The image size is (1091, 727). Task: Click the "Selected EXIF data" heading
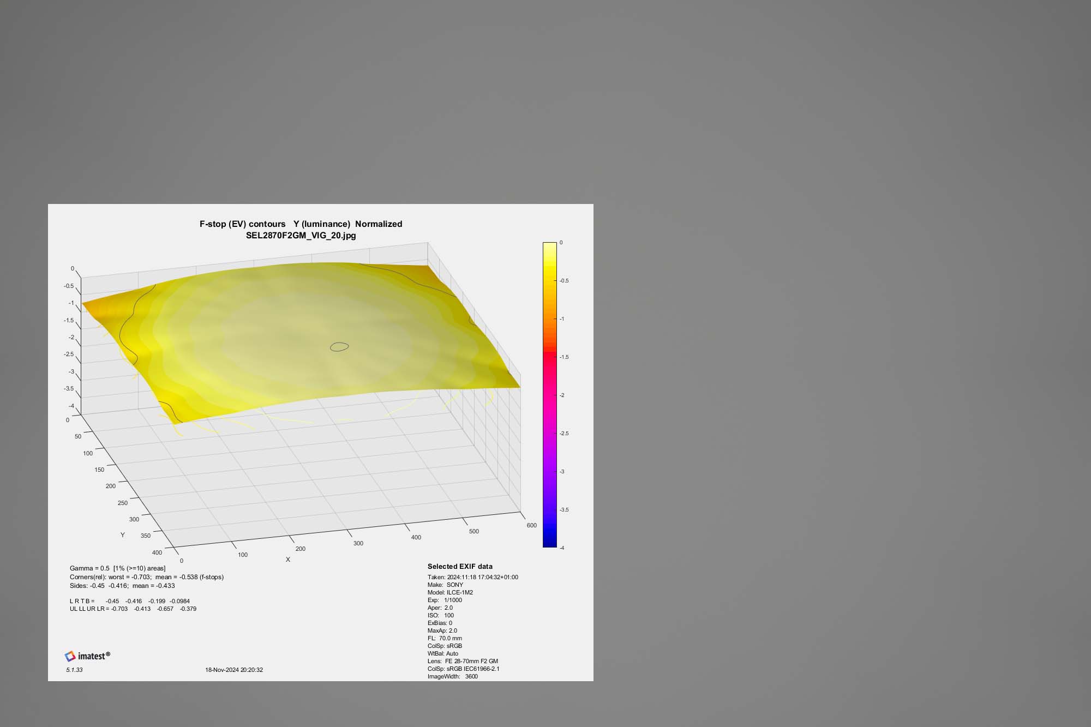coord(460,567)
